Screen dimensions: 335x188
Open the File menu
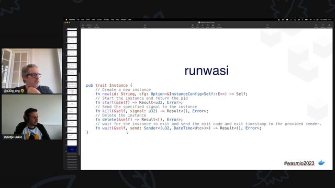click(78, 20)
